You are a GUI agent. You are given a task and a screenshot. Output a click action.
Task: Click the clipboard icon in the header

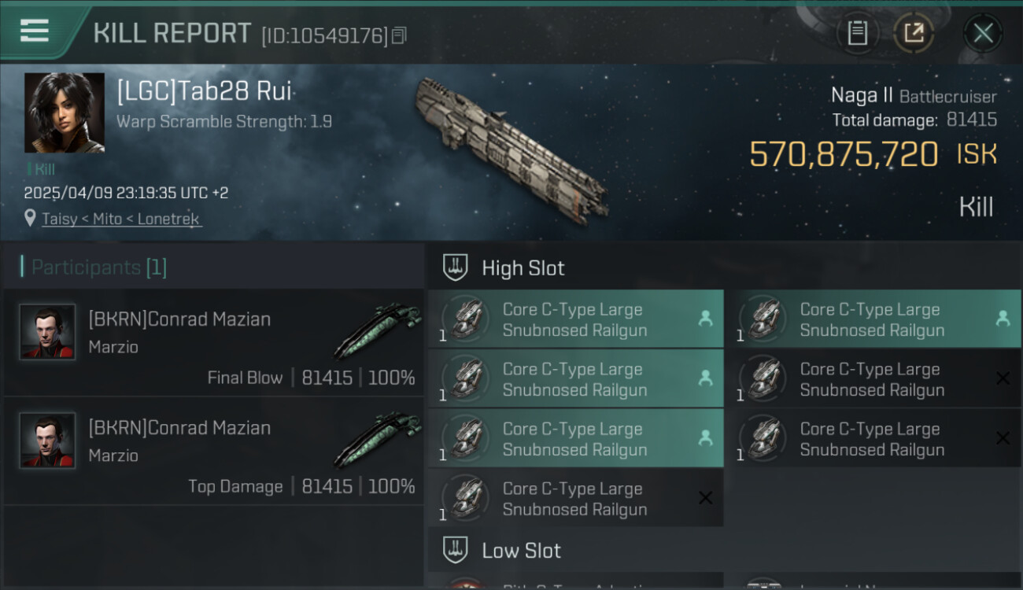click(857, 33)
